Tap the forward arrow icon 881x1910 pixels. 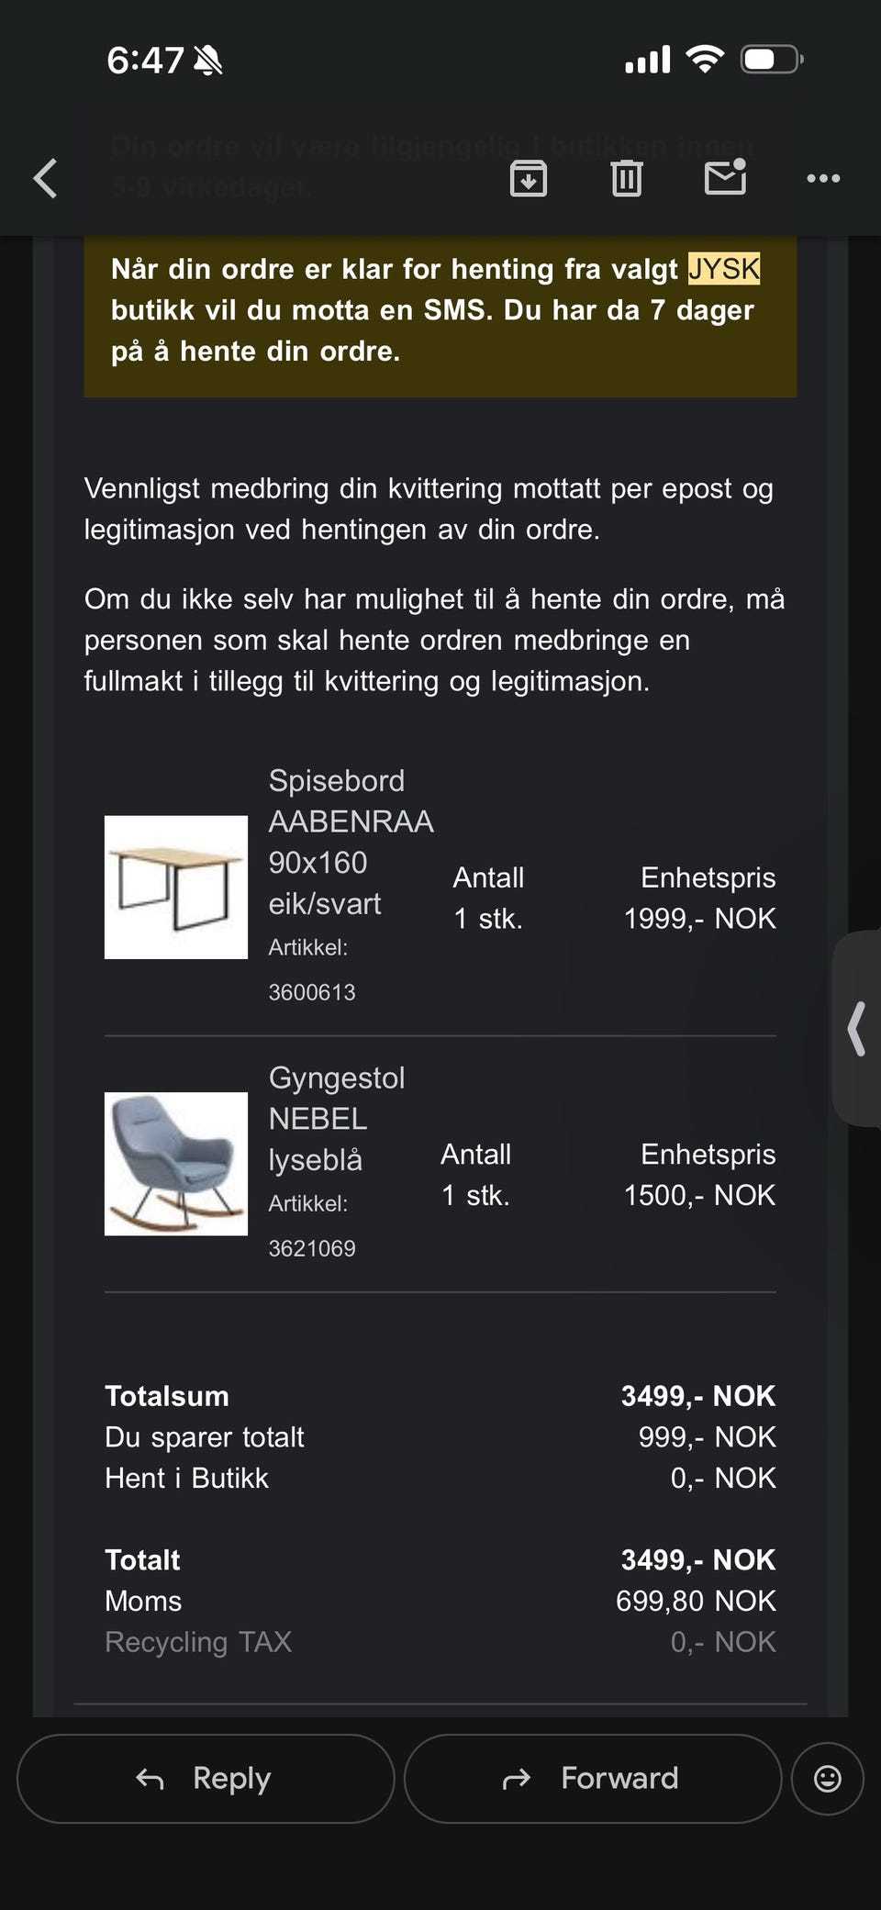(517, 1779)
